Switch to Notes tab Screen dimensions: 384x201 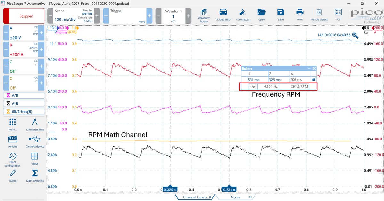pos(236,197)
